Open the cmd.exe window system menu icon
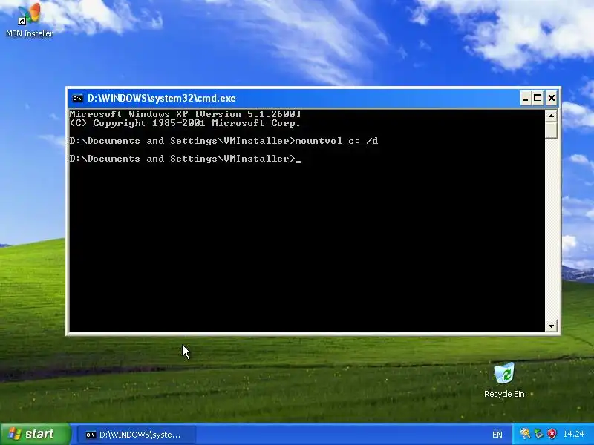 78,98
